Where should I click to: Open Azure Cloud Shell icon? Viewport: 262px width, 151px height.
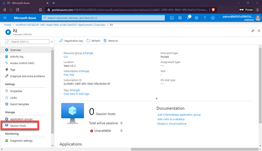(x=172, y=18)
